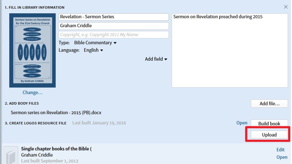Open the Type dropdown showing Bible Commentary
The image size is (292, 164).
click(95, 43)
